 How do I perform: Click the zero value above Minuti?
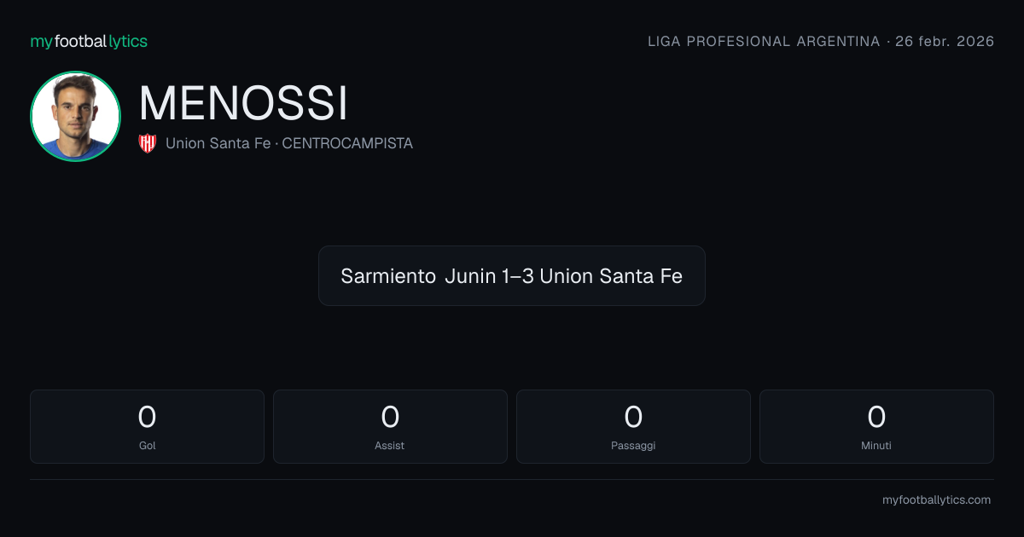[x=876, y=417]
